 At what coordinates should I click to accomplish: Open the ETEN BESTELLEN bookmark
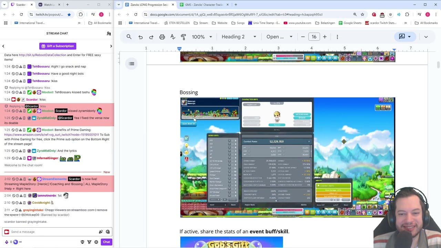[177, 23]
